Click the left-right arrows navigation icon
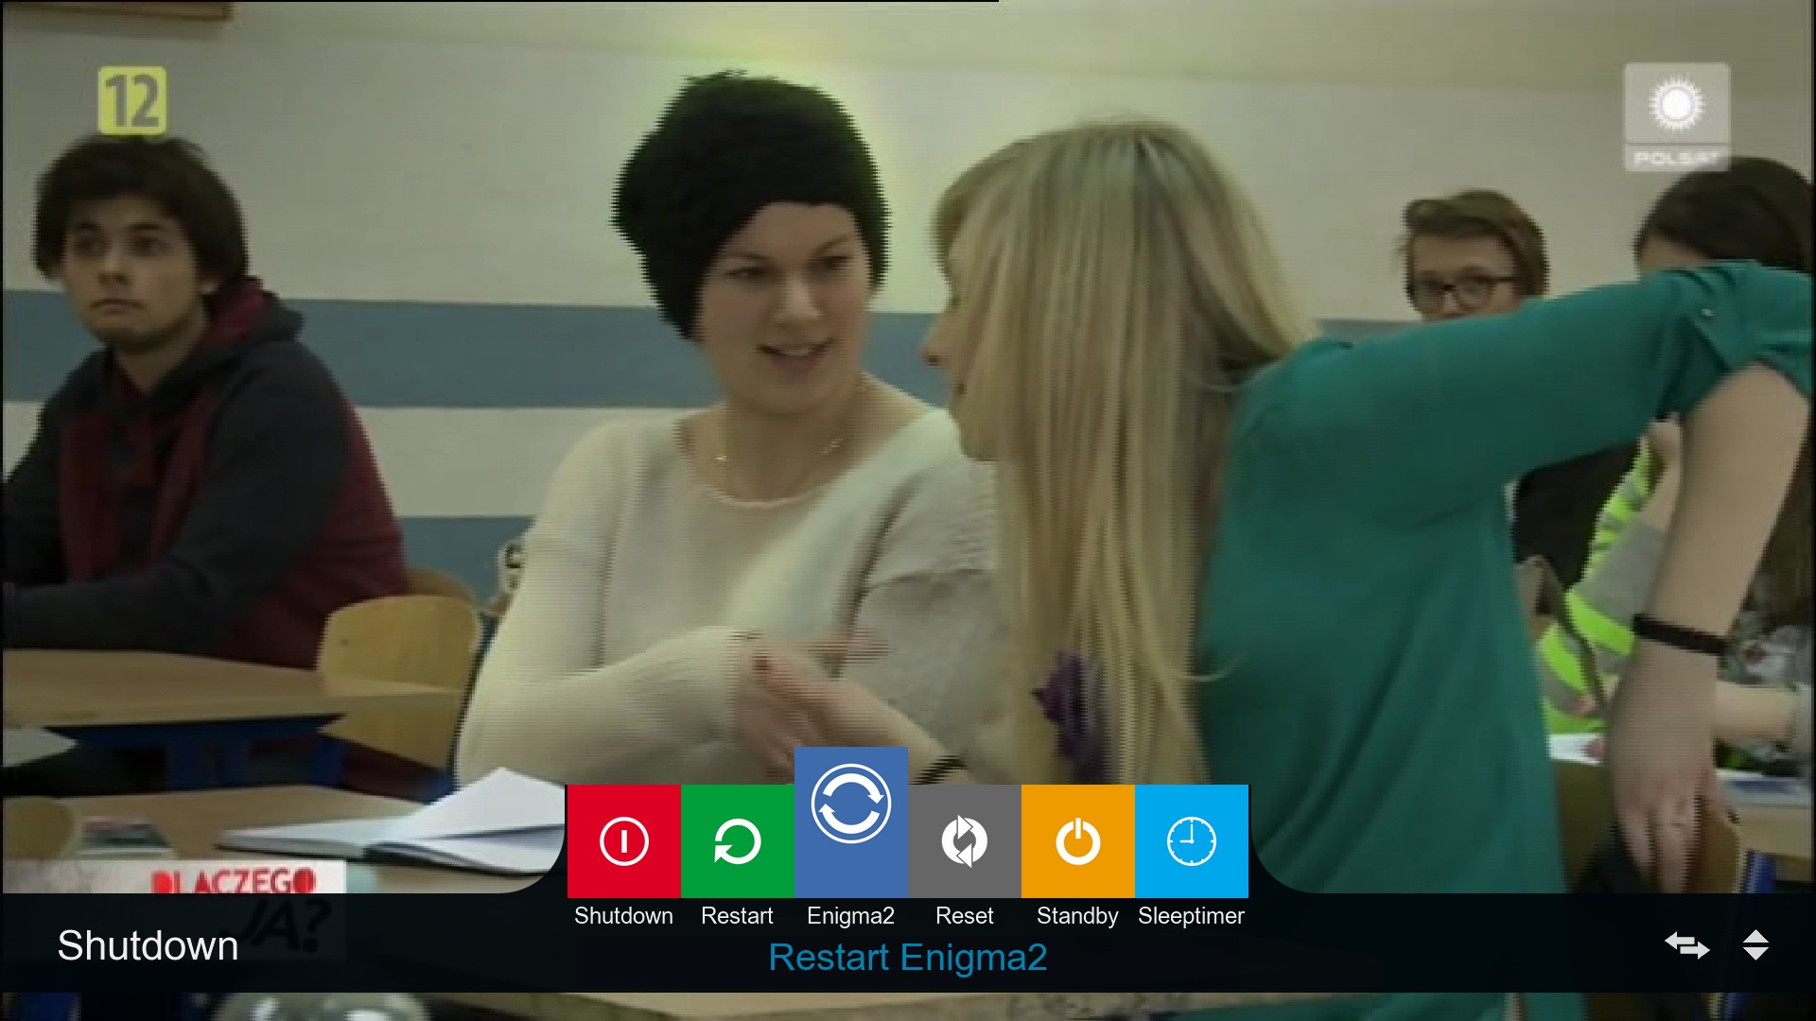1816x1021 pixels. click(x=1686, y=944)
